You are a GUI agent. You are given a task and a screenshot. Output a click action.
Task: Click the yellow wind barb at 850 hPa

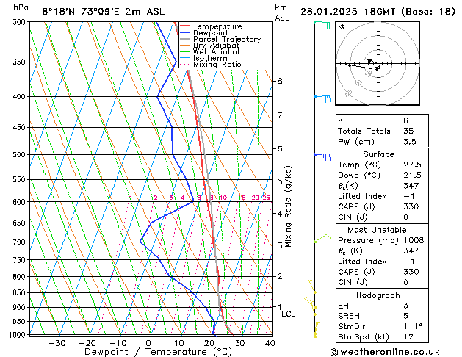(x=311, y=286)
